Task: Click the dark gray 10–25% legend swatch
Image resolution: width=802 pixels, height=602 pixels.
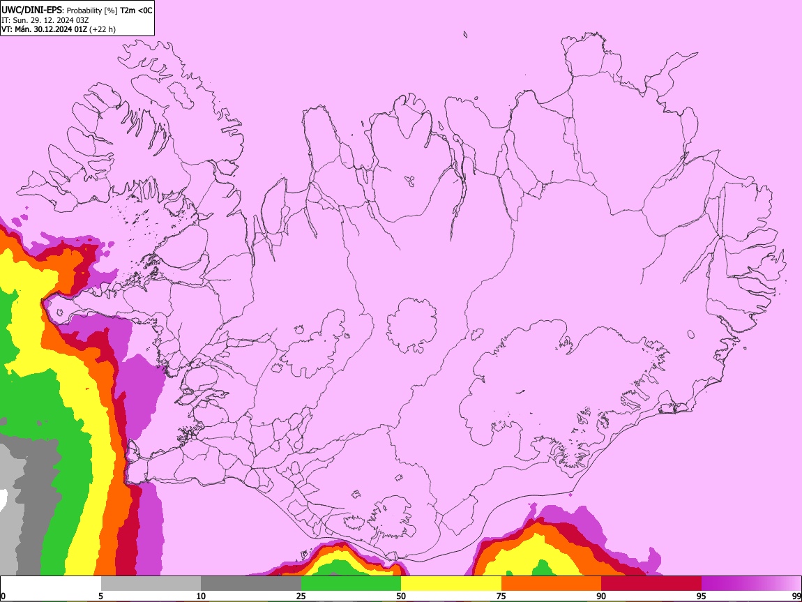Action: click(x=250, y=584)
